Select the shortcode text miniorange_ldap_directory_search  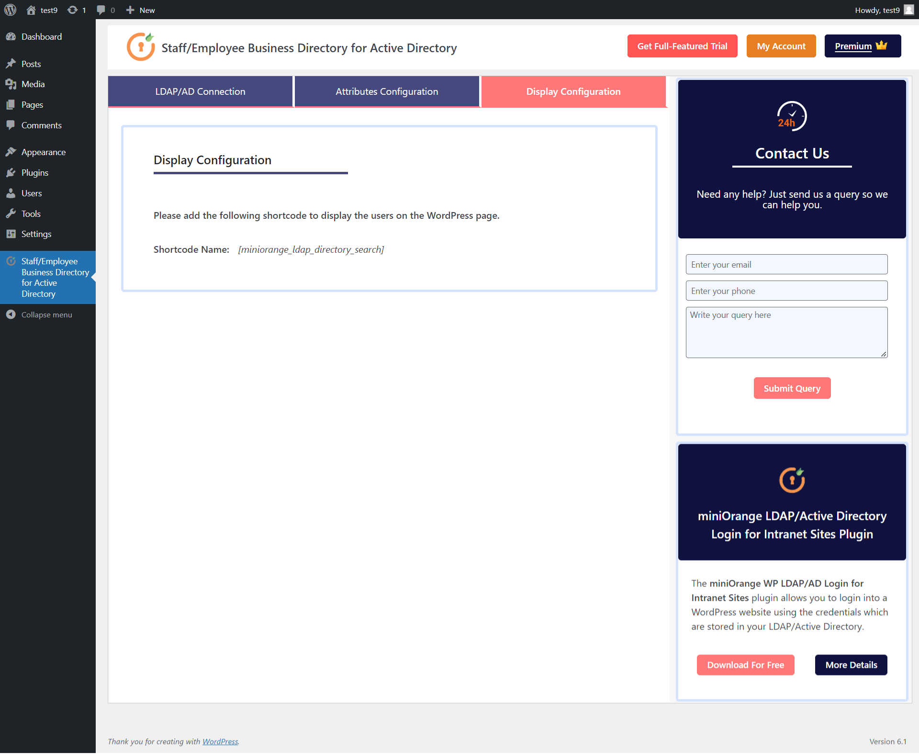pos(311,249)
